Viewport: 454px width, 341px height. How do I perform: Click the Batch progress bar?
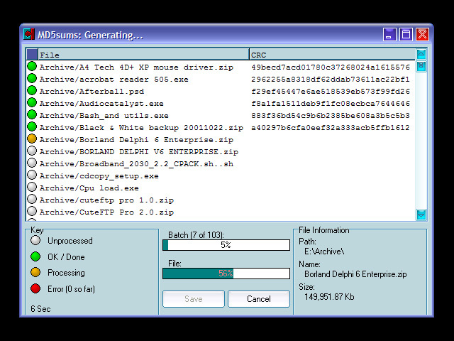[x=226, y=245]
